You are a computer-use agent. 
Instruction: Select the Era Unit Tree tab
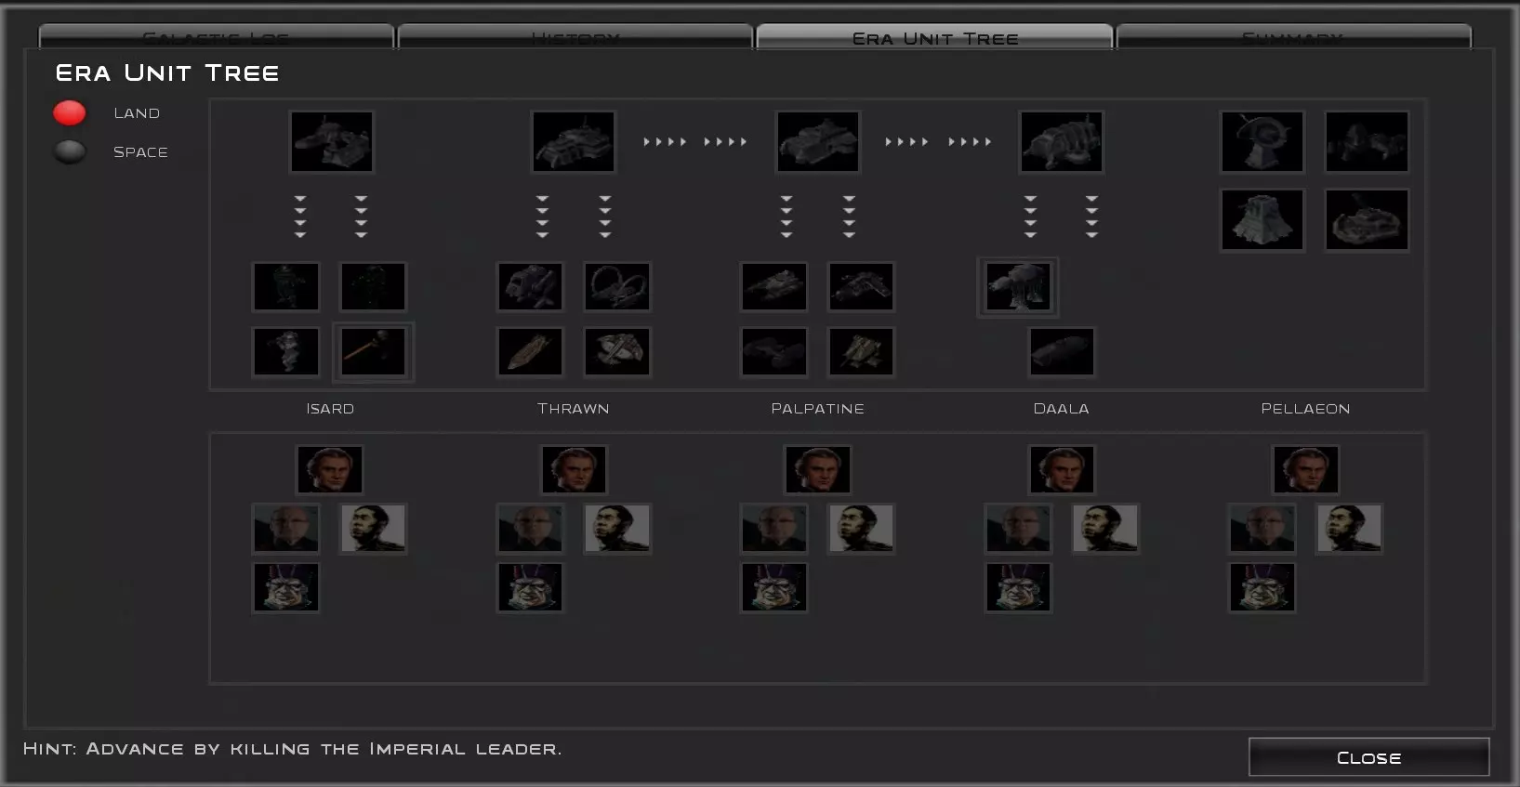(x=934, y=37)
